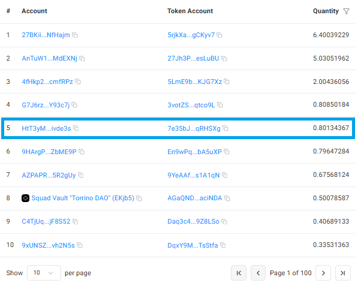The image size is (355, 286).
Task: Copy account address G7J6rz...Y93c7j
Action: [74, 105]
